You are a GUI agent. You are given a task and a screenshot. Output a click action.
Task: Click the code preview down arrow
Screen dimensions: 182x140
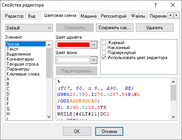(174, 117)
